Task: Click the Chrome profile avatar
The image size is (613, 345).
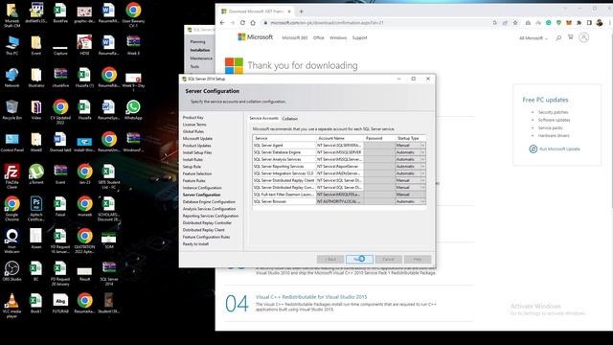Action: tap(600, 23)
